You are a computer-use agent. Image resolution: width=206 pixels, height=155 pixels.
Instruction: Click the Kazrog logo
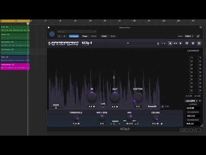[x=64, y=43]
